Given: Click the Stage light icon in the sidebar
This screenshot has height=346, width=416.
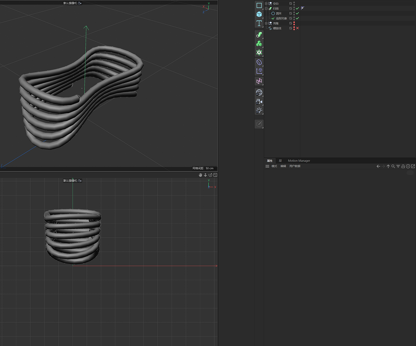Looking at the screenshot, I should pos(259,110).
